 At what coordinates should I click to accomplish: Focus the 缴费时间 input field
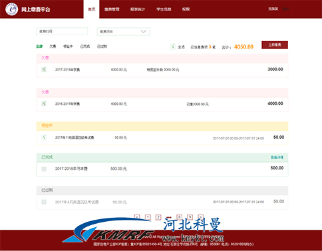[62, 31]
